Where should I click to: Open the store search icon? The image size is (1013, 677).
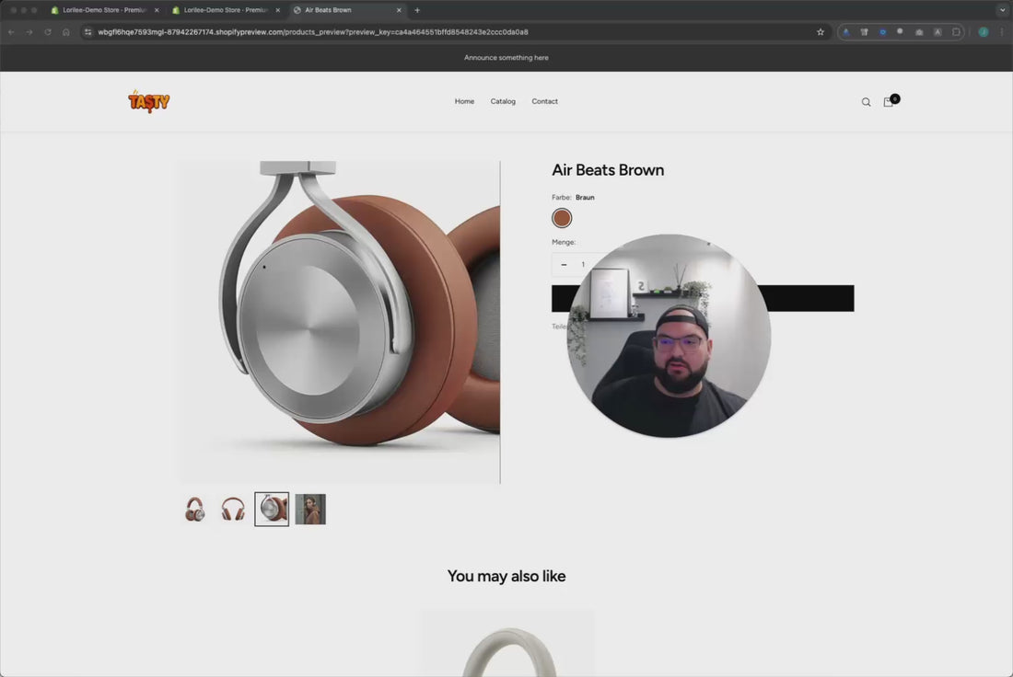(x=866, y=102)
